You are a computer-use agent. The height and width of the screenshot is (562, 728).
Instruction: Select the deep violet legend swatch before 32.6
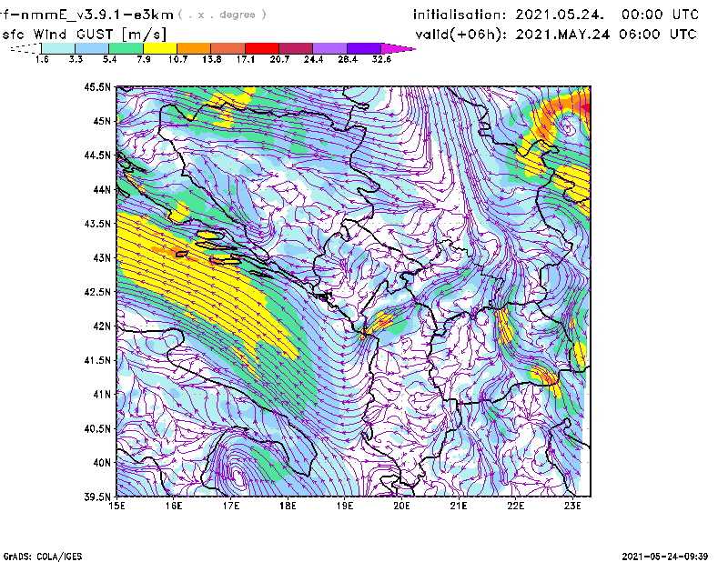(364, 48)
